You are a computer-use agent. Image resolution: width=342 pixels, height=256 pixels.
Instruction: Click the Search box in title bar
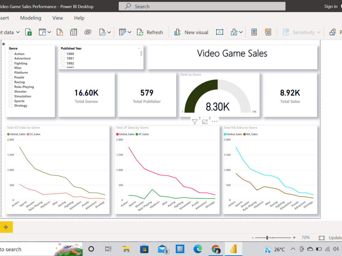coord(202,6)
